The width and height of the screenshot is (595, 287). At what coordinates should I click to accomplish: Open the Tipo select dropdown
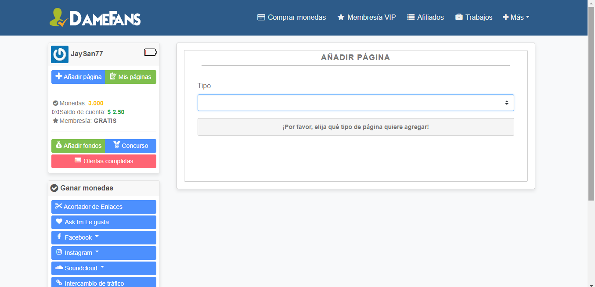(356, 103)
